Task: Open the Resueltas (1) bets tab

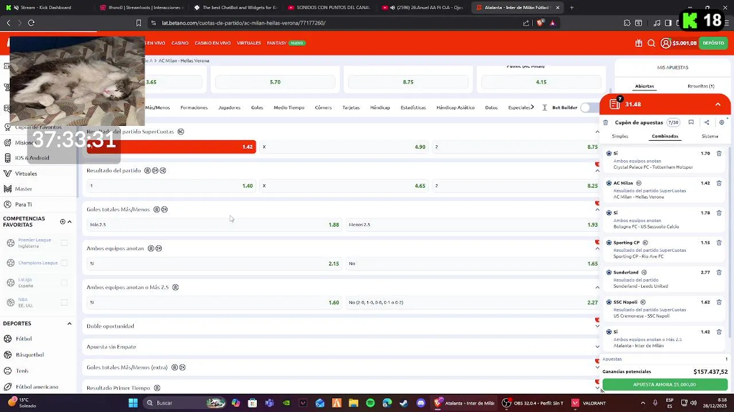Action: tap(701, 86)
